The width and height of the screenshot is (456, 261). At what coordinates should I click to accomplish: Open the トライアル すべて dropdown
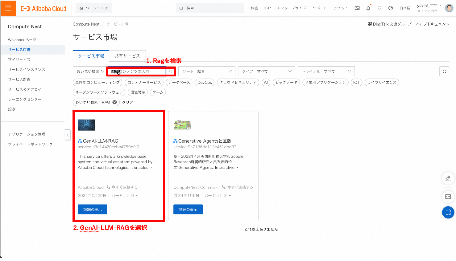(x=326, y=71)
